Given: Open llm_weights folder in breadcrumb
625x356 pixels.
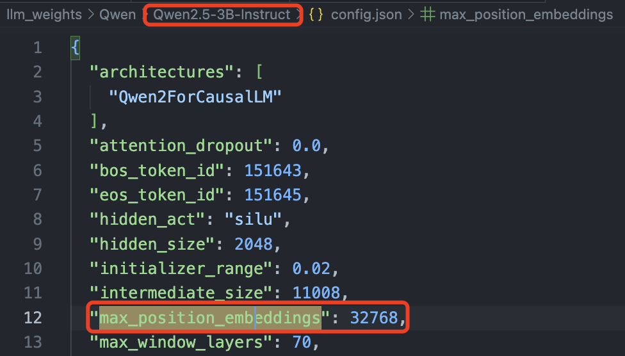Looking at the screenshot, I should tap(44, 15).
